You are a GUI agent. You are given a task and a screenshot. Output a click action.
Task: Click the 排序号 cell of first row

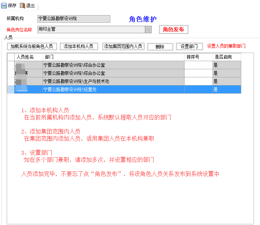click(198, 65)
